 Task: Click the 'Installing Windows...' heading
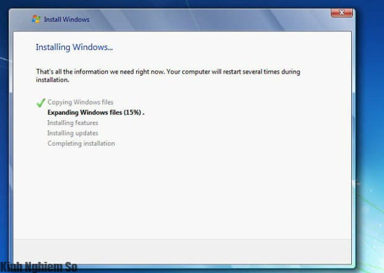pos(74,47)
